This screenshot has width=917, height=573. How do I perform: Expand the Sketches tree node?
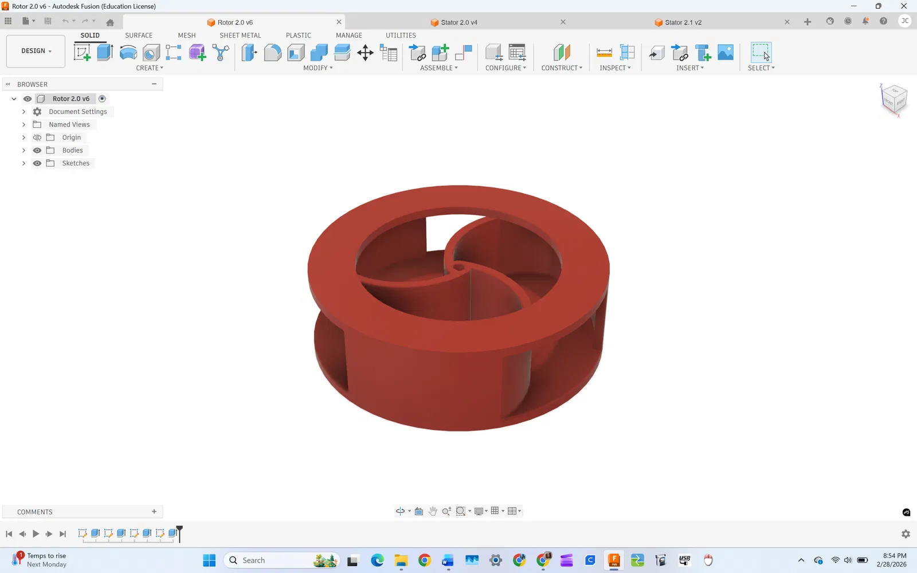pos(23,163)
